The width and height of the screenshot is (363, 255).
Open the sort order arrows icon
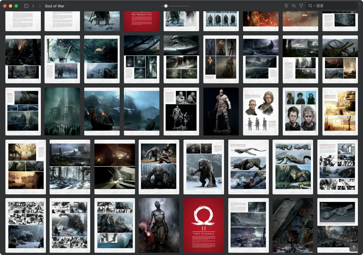coord(294,6)
